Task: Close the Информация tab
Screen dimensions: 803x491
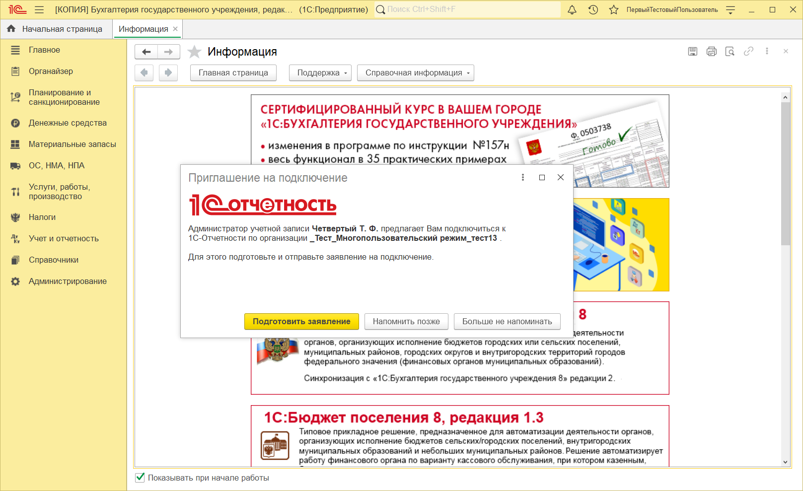Action: point(175,29)
